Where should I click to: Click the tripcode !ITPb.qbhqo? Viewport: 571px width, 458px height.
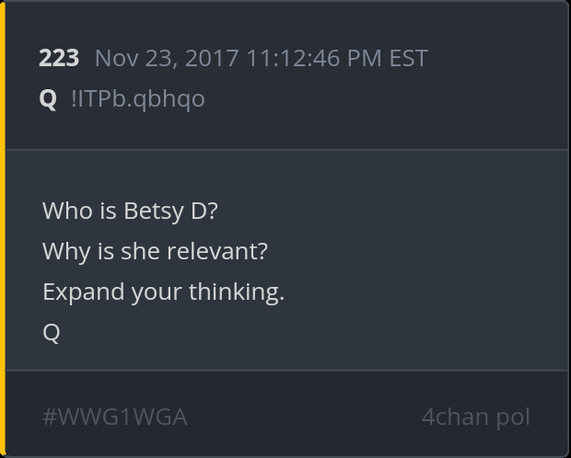point(138,98)
